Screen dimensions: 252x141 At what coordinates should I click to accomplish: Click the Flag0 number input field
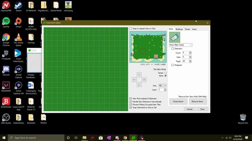click(185, 61)
